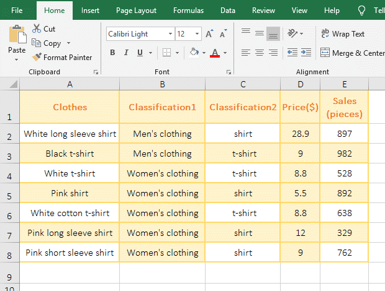Select cell with sales 982
Image resolution: width=385 pixels, height=291 pixels.
click(344, 154)
